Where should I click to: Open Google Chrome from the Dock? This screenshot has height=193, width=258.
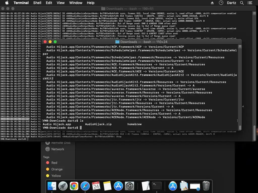click(x=74, y=186)
